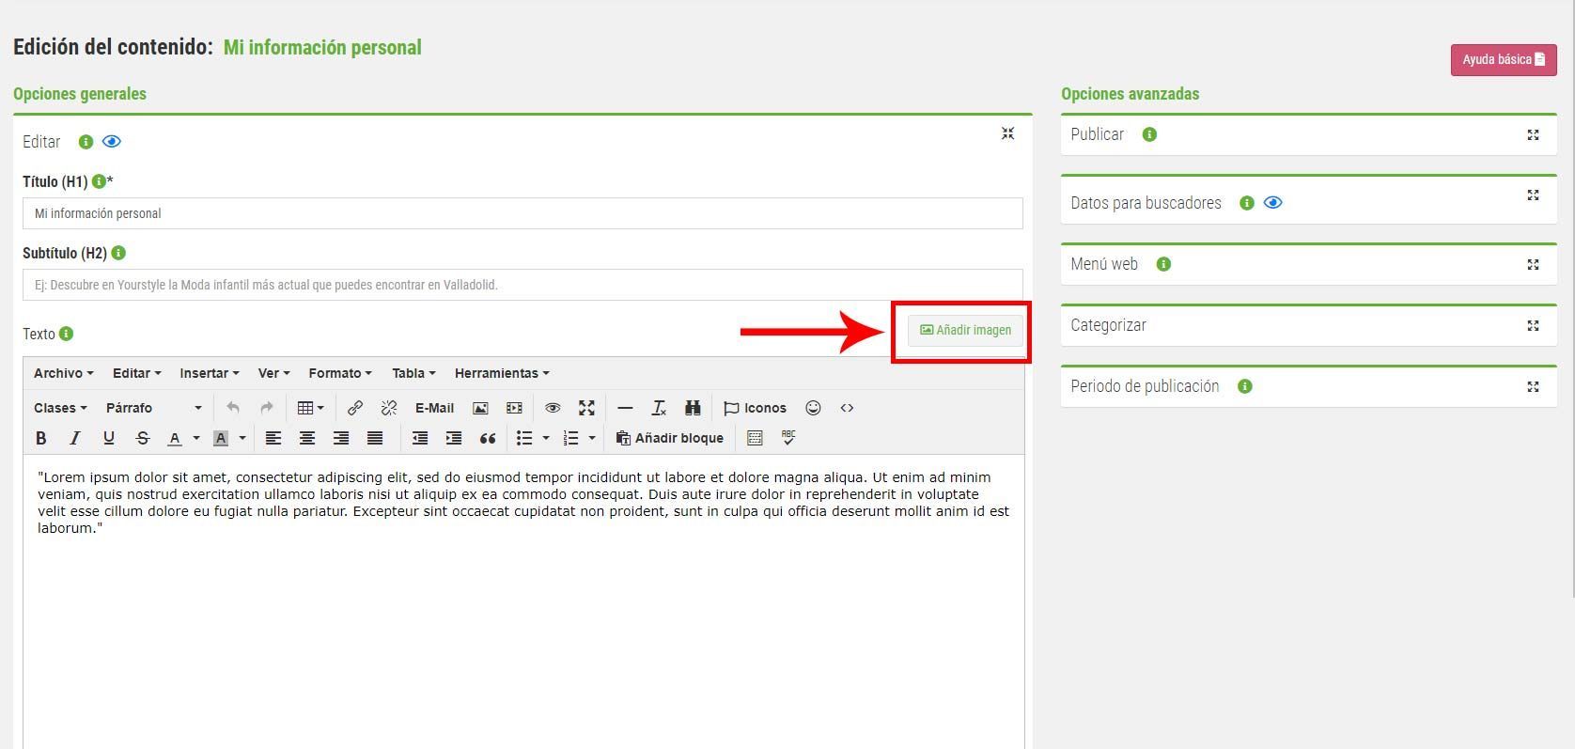Viewport: 1575px width, 749px height.
Task: Insert an emoticon
Action: [x=814, y=408]
